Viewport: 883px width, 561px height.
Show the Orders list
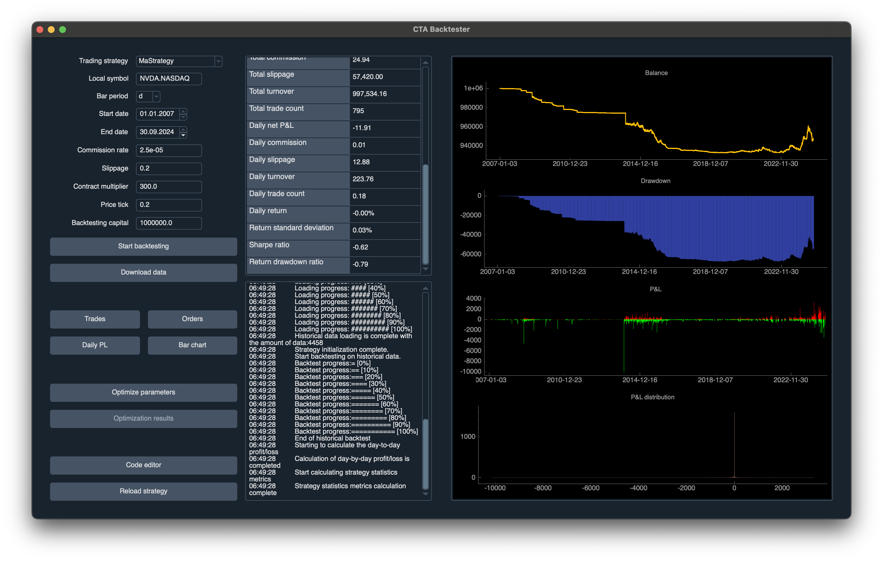click(x=192, y=319)
